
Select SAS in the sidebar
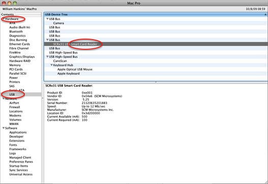click(x=12, y=86)
